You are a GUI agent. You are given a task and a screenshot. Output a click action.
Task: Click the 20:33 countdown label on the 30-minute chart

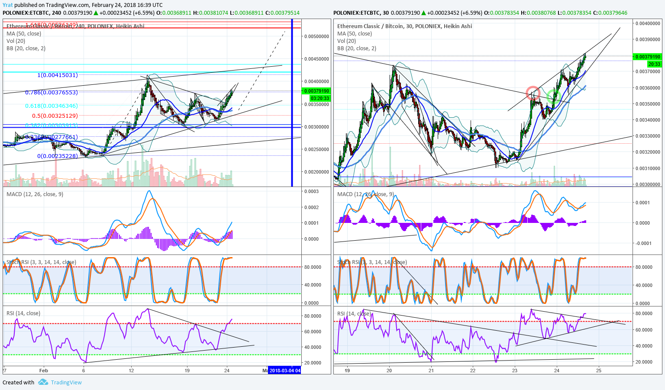pos(654,64)
